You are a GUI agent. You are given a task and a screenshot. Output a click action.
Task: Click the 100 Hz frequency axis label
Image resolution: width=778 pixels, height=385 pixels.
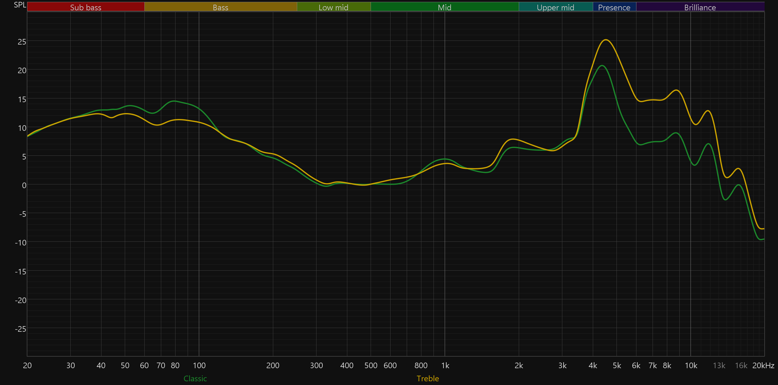point(199,366)
